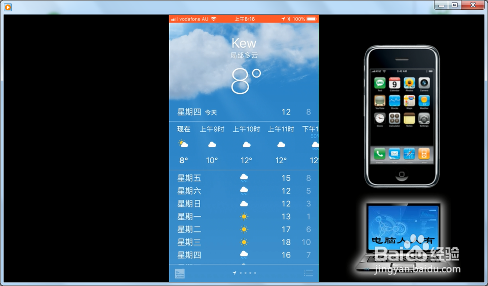Screen dimensions: 488x286
Task: Tap the Clock app icon on the iPhone image
Action: pos(380,118)
